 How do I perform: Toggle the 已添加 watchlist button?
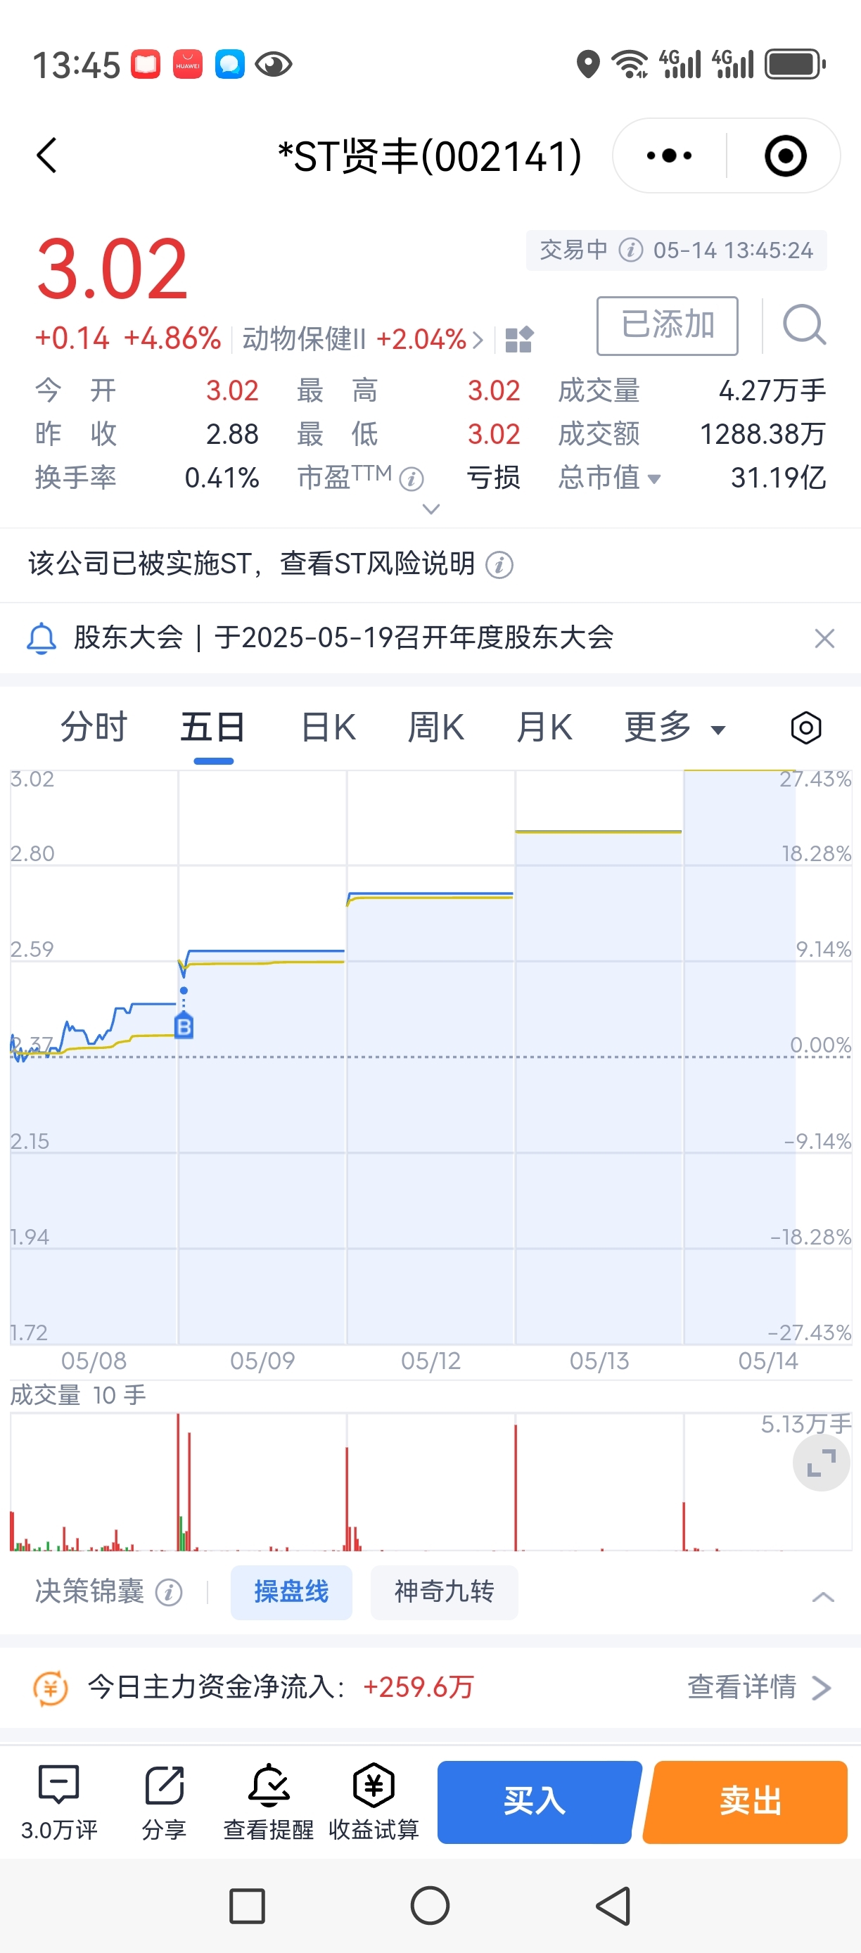click(x=667, y=326)
